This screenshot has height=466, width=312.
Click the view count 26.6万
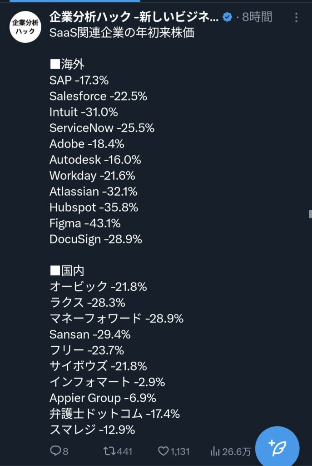point(237,451)
